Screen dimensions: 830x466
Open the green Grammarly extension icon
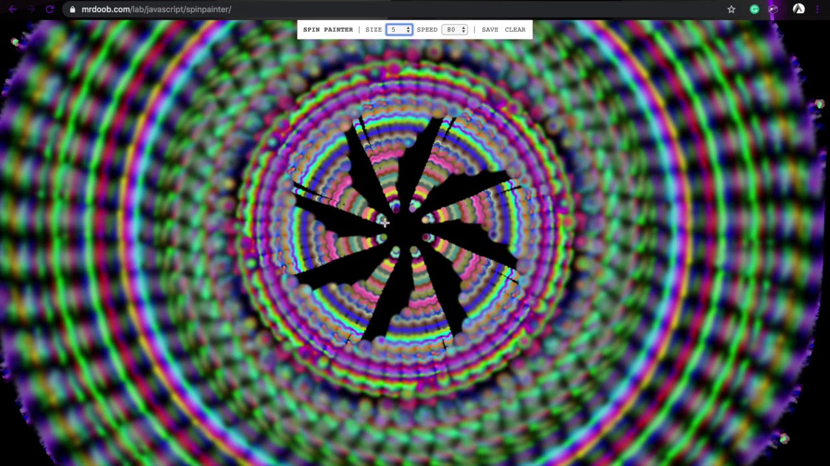pyautogui.click(x=754, y=9)
